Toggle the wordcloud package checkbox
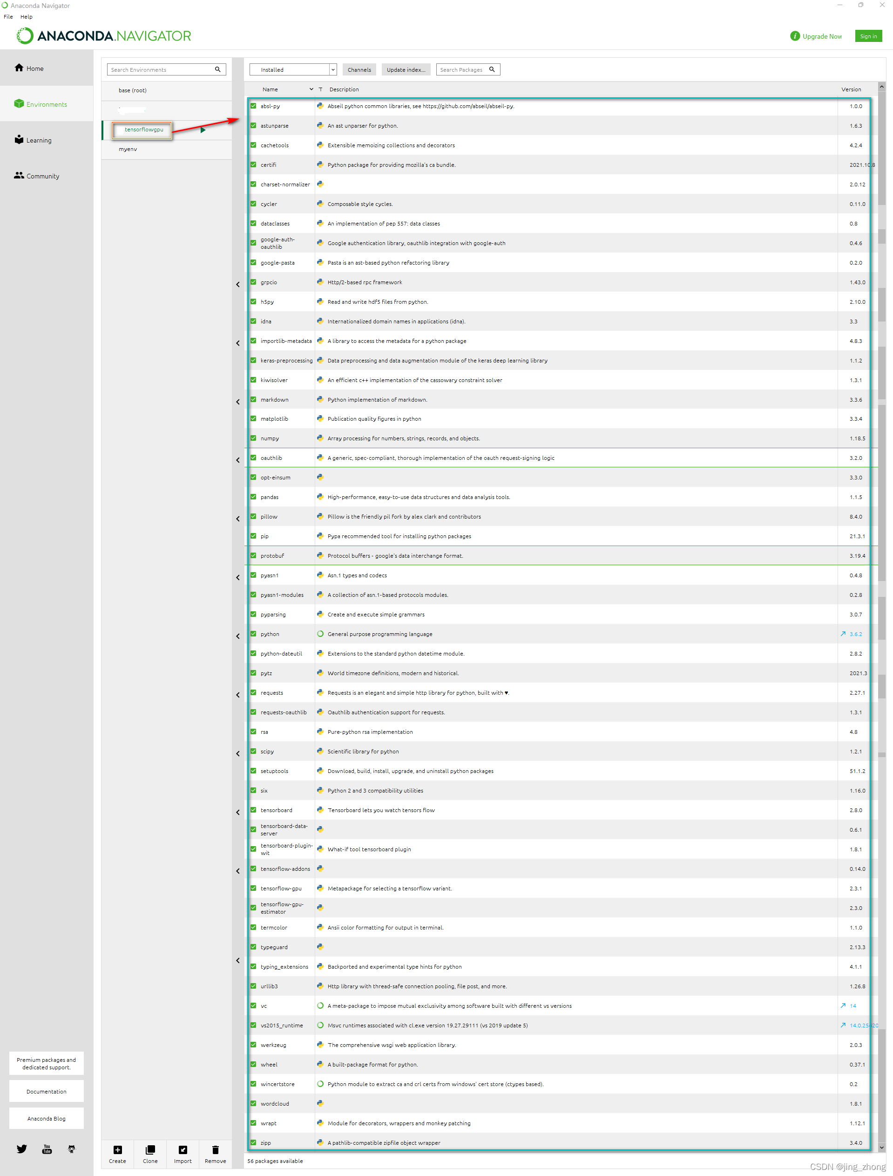 pos(254,1103)
